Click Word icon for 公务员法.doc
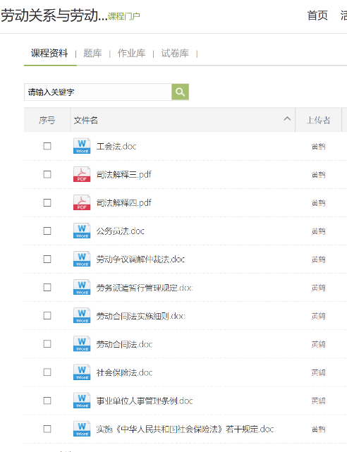Screen dimensions: 347x452 [82, 231]
